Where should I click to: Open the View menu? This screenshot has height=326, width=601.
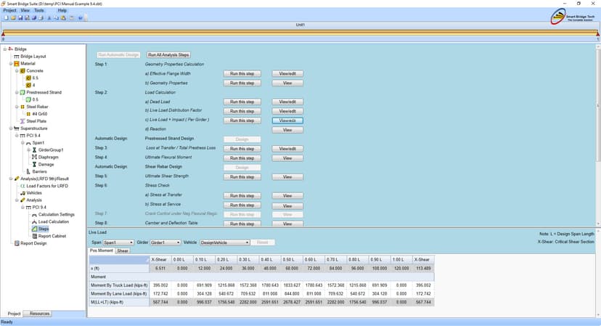point(25,10)
